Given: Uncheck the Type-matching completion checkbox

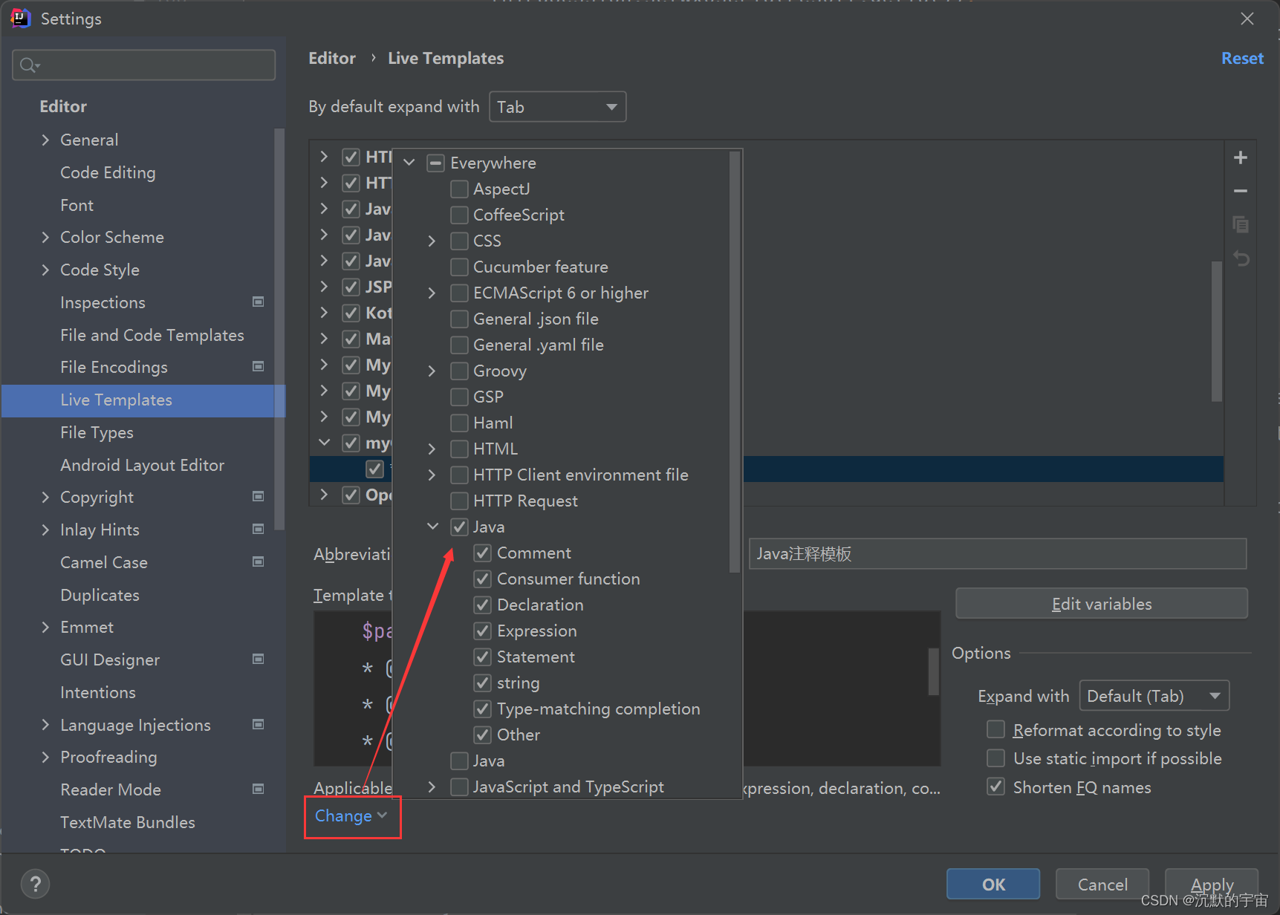Looking at the screenshot, I should click(483, 709).
